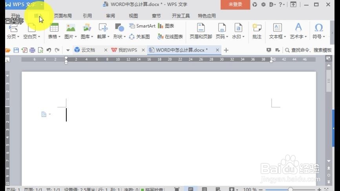Click the 表格 table icon
340x191 pixels.
click(x=54, y=28)
